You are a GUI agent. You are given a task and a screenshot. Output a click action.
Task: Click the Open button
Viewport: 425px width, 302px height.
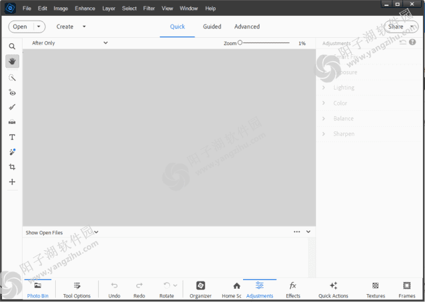tap(20, 27)
